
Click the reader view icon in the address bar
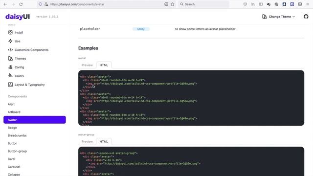coord(166,4)
